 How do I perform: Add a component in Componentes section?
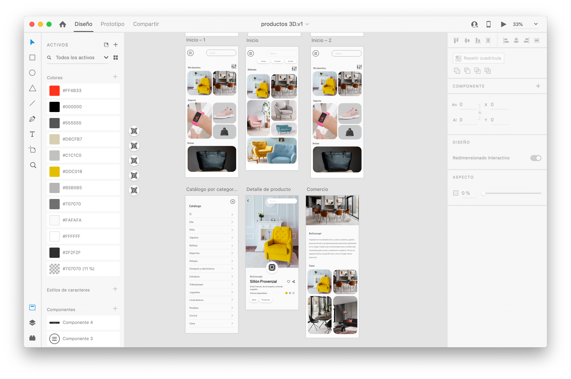pos(115,309)
